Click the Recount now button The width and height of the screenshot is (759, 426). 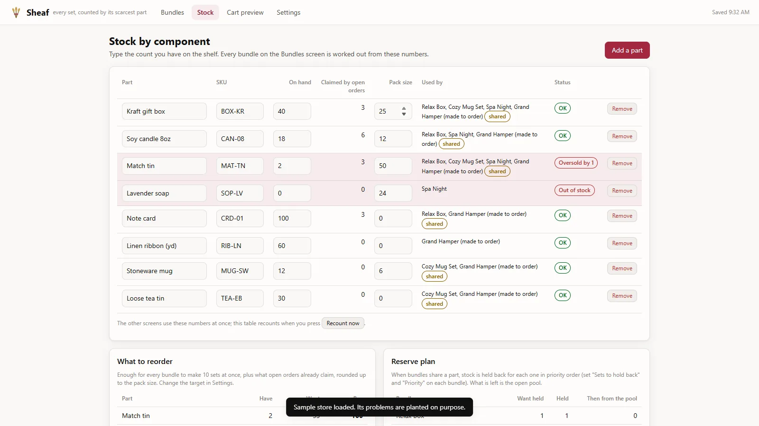point(343,323)
